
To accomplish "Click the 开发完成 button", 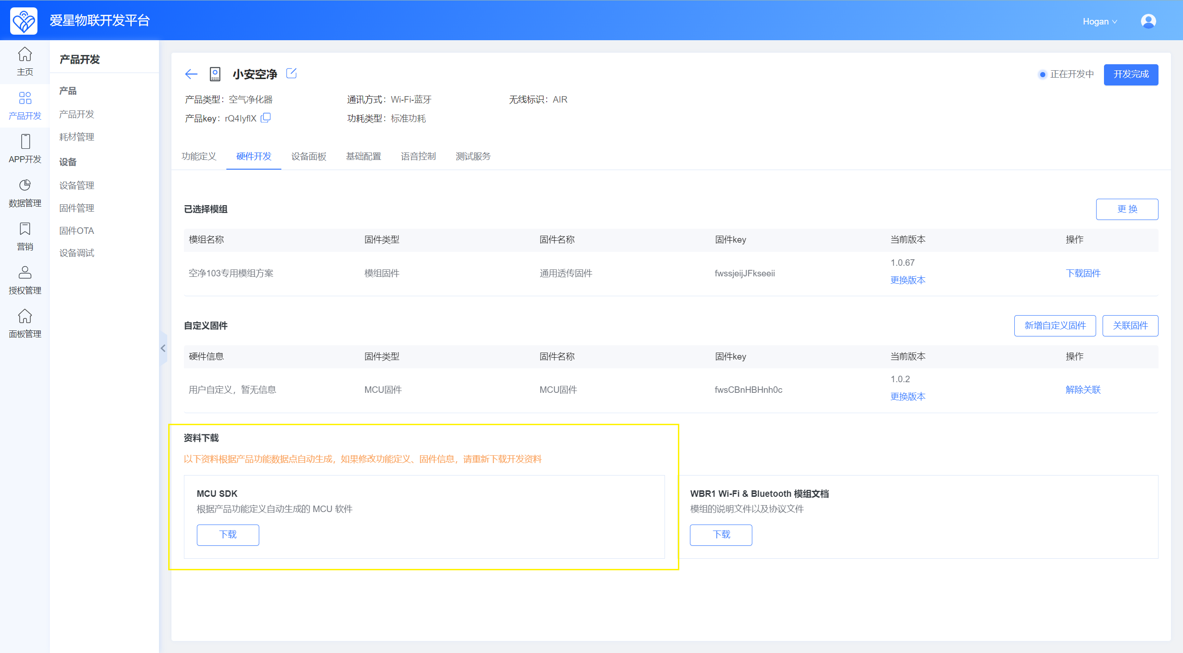I will tap(1130, 74).
